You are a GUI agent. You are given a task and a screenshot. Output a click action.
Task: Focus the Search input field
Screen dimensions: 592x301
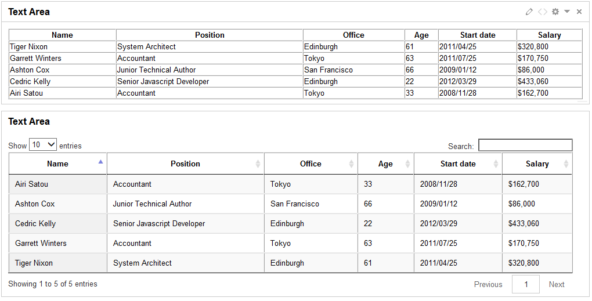click(x=525, y=145)
